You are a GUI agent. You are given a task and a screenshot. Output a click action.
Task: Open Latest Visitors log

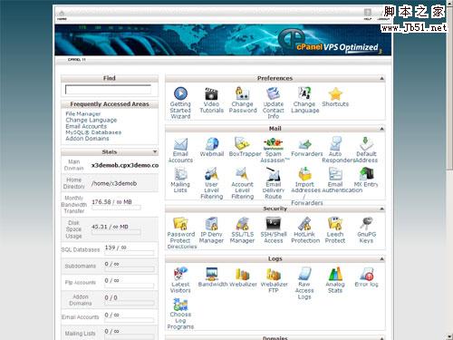180,274
